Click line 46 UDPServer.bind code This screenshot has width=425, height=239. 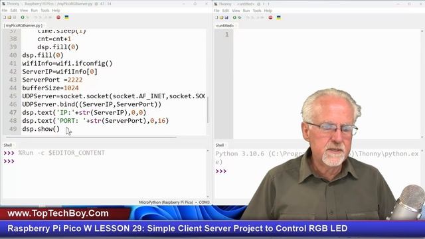[92, 104]
